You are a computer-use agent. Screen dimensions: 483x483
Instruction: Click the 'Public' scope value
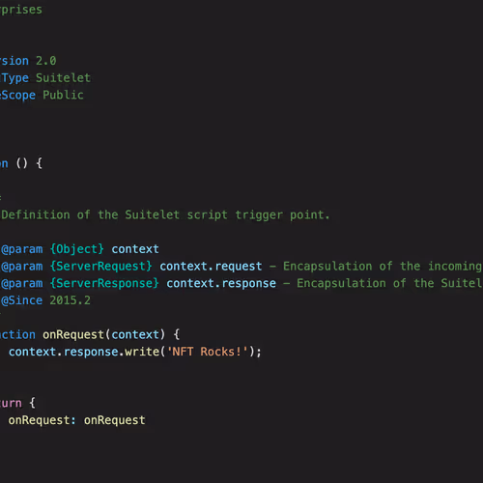pos(63,95)
